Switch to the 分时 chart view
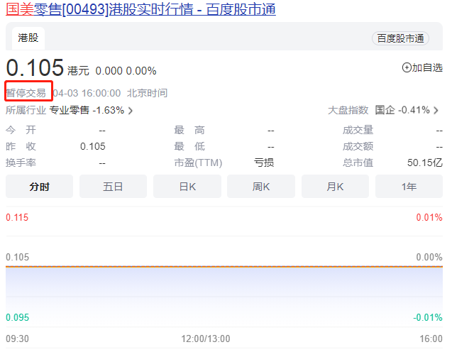The height and width of the screenshot is (352, 452). click(40, 187)
